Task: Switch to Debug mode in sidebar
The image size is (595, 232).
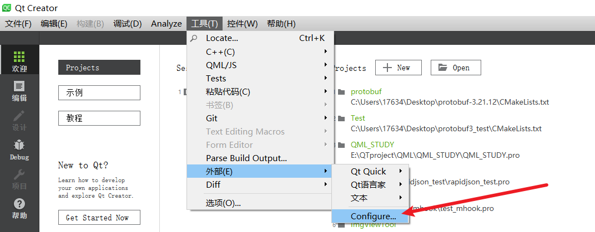Action: [19, 150]
